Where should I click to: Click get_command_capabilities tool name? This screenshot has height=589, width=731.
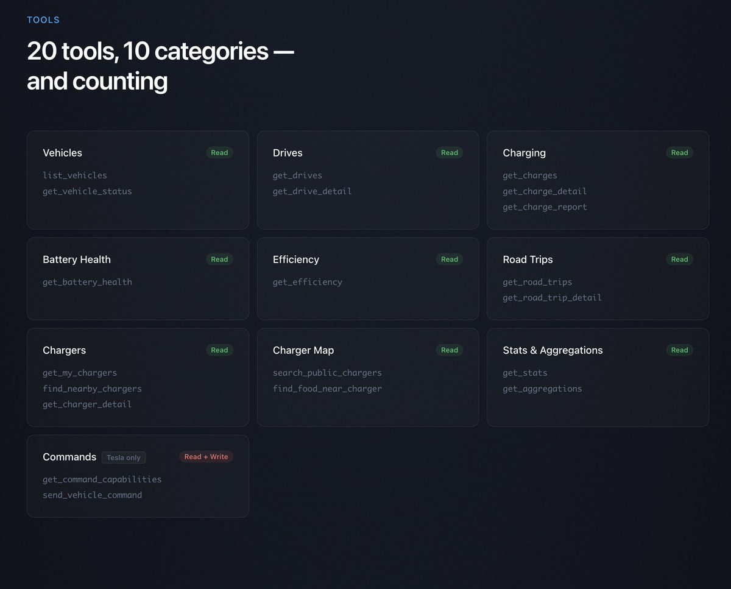[x=102, y=479]
